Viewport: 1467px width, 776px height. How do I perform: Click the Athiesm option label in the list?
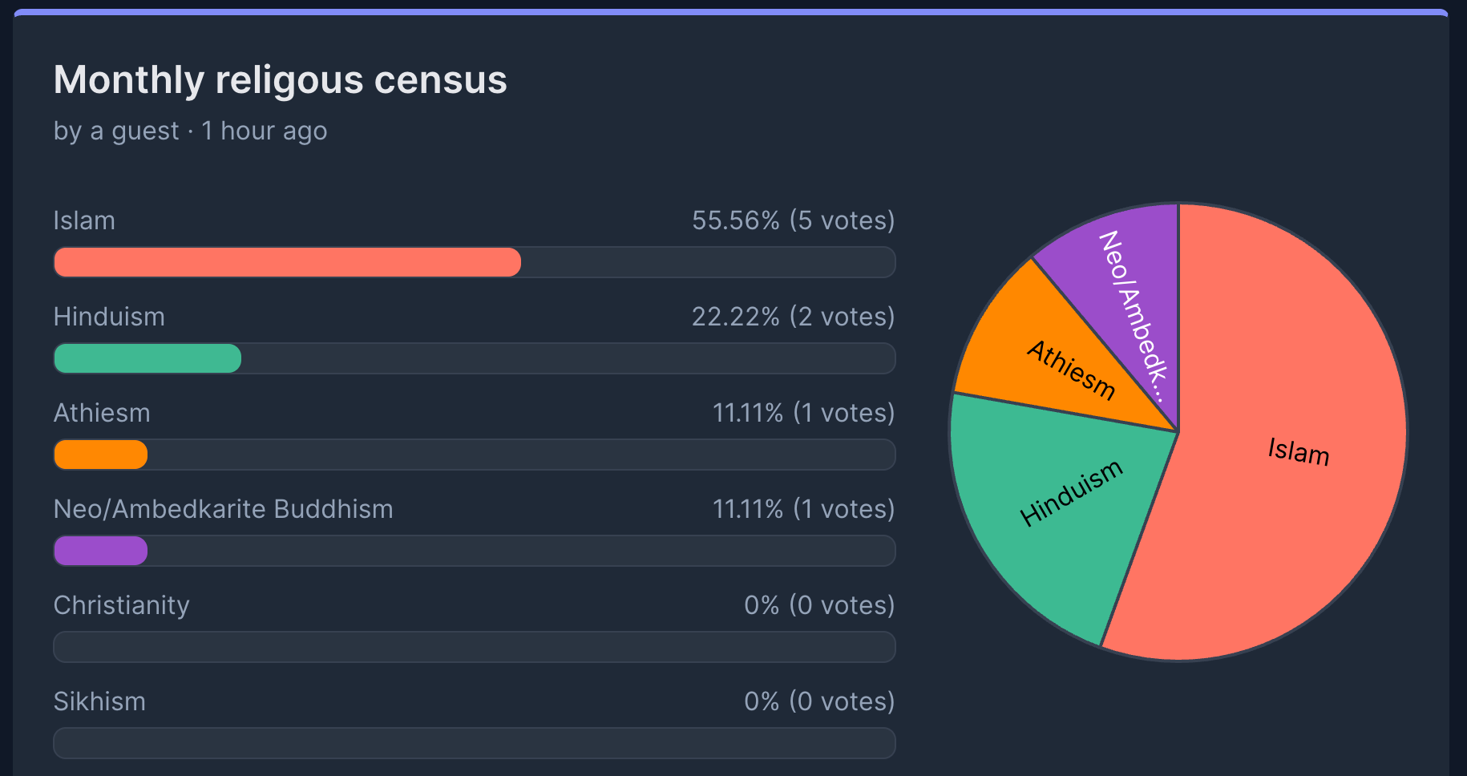coord(102,413)
